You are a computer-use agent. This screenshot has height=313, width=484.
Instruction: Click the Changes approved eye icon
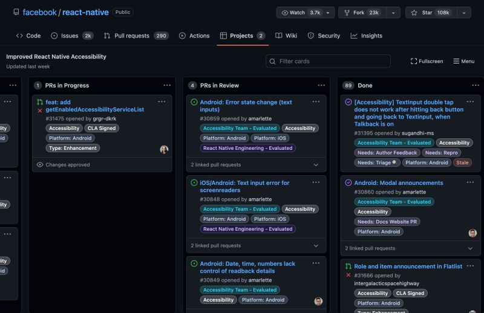point(40,165)
